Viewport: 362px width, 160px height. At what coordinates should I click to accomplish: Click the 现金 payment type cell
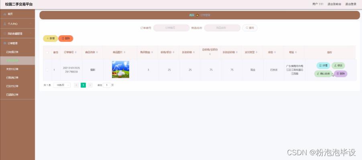pyautogui.click(x=253, y=70)
